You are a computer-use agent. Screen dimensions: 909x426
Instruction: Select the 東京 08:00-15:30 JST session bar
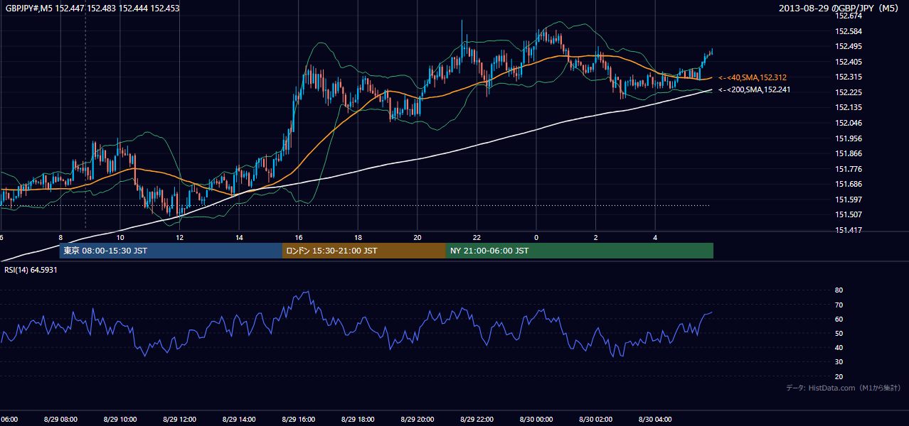[x=171, y=251]
